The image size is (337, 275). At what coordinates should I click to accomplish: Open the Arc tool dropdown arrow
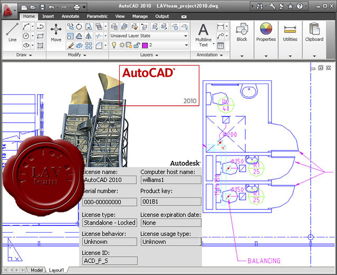[33, 27]
